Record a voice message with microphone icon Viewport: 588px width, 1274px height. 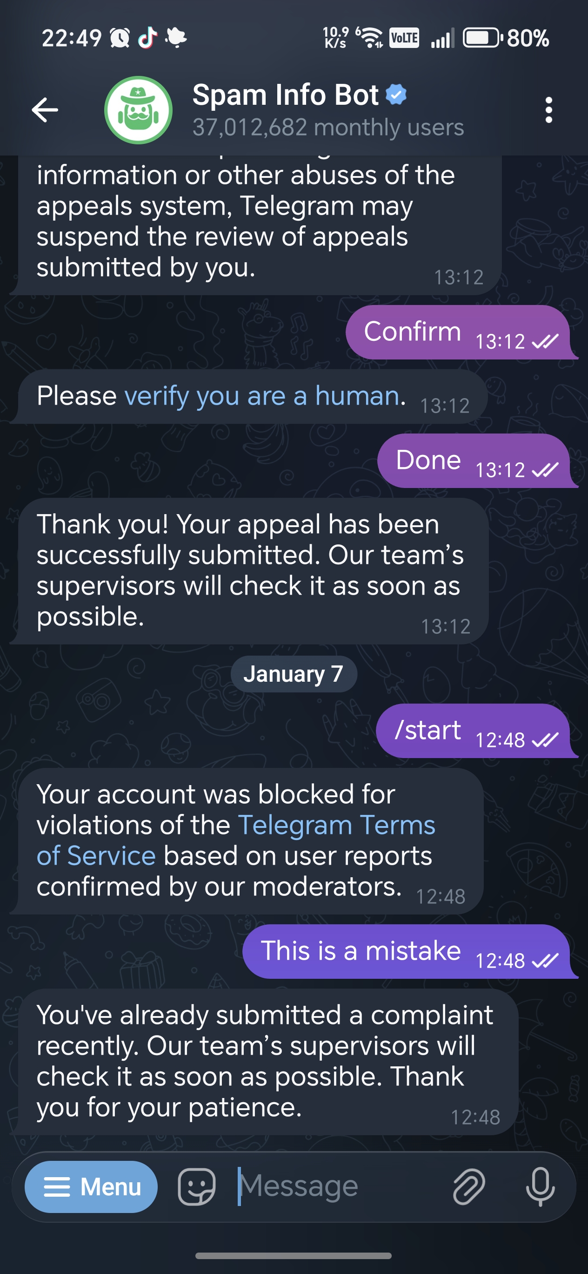click(540, 1186)
